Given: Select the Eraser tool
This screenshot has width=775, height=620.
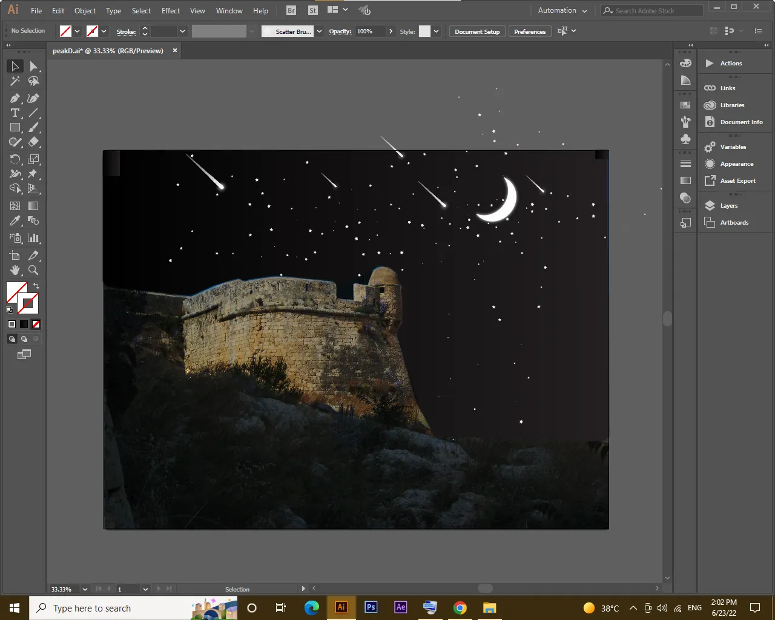Looking at the screenshot, I should pos(34,142).
